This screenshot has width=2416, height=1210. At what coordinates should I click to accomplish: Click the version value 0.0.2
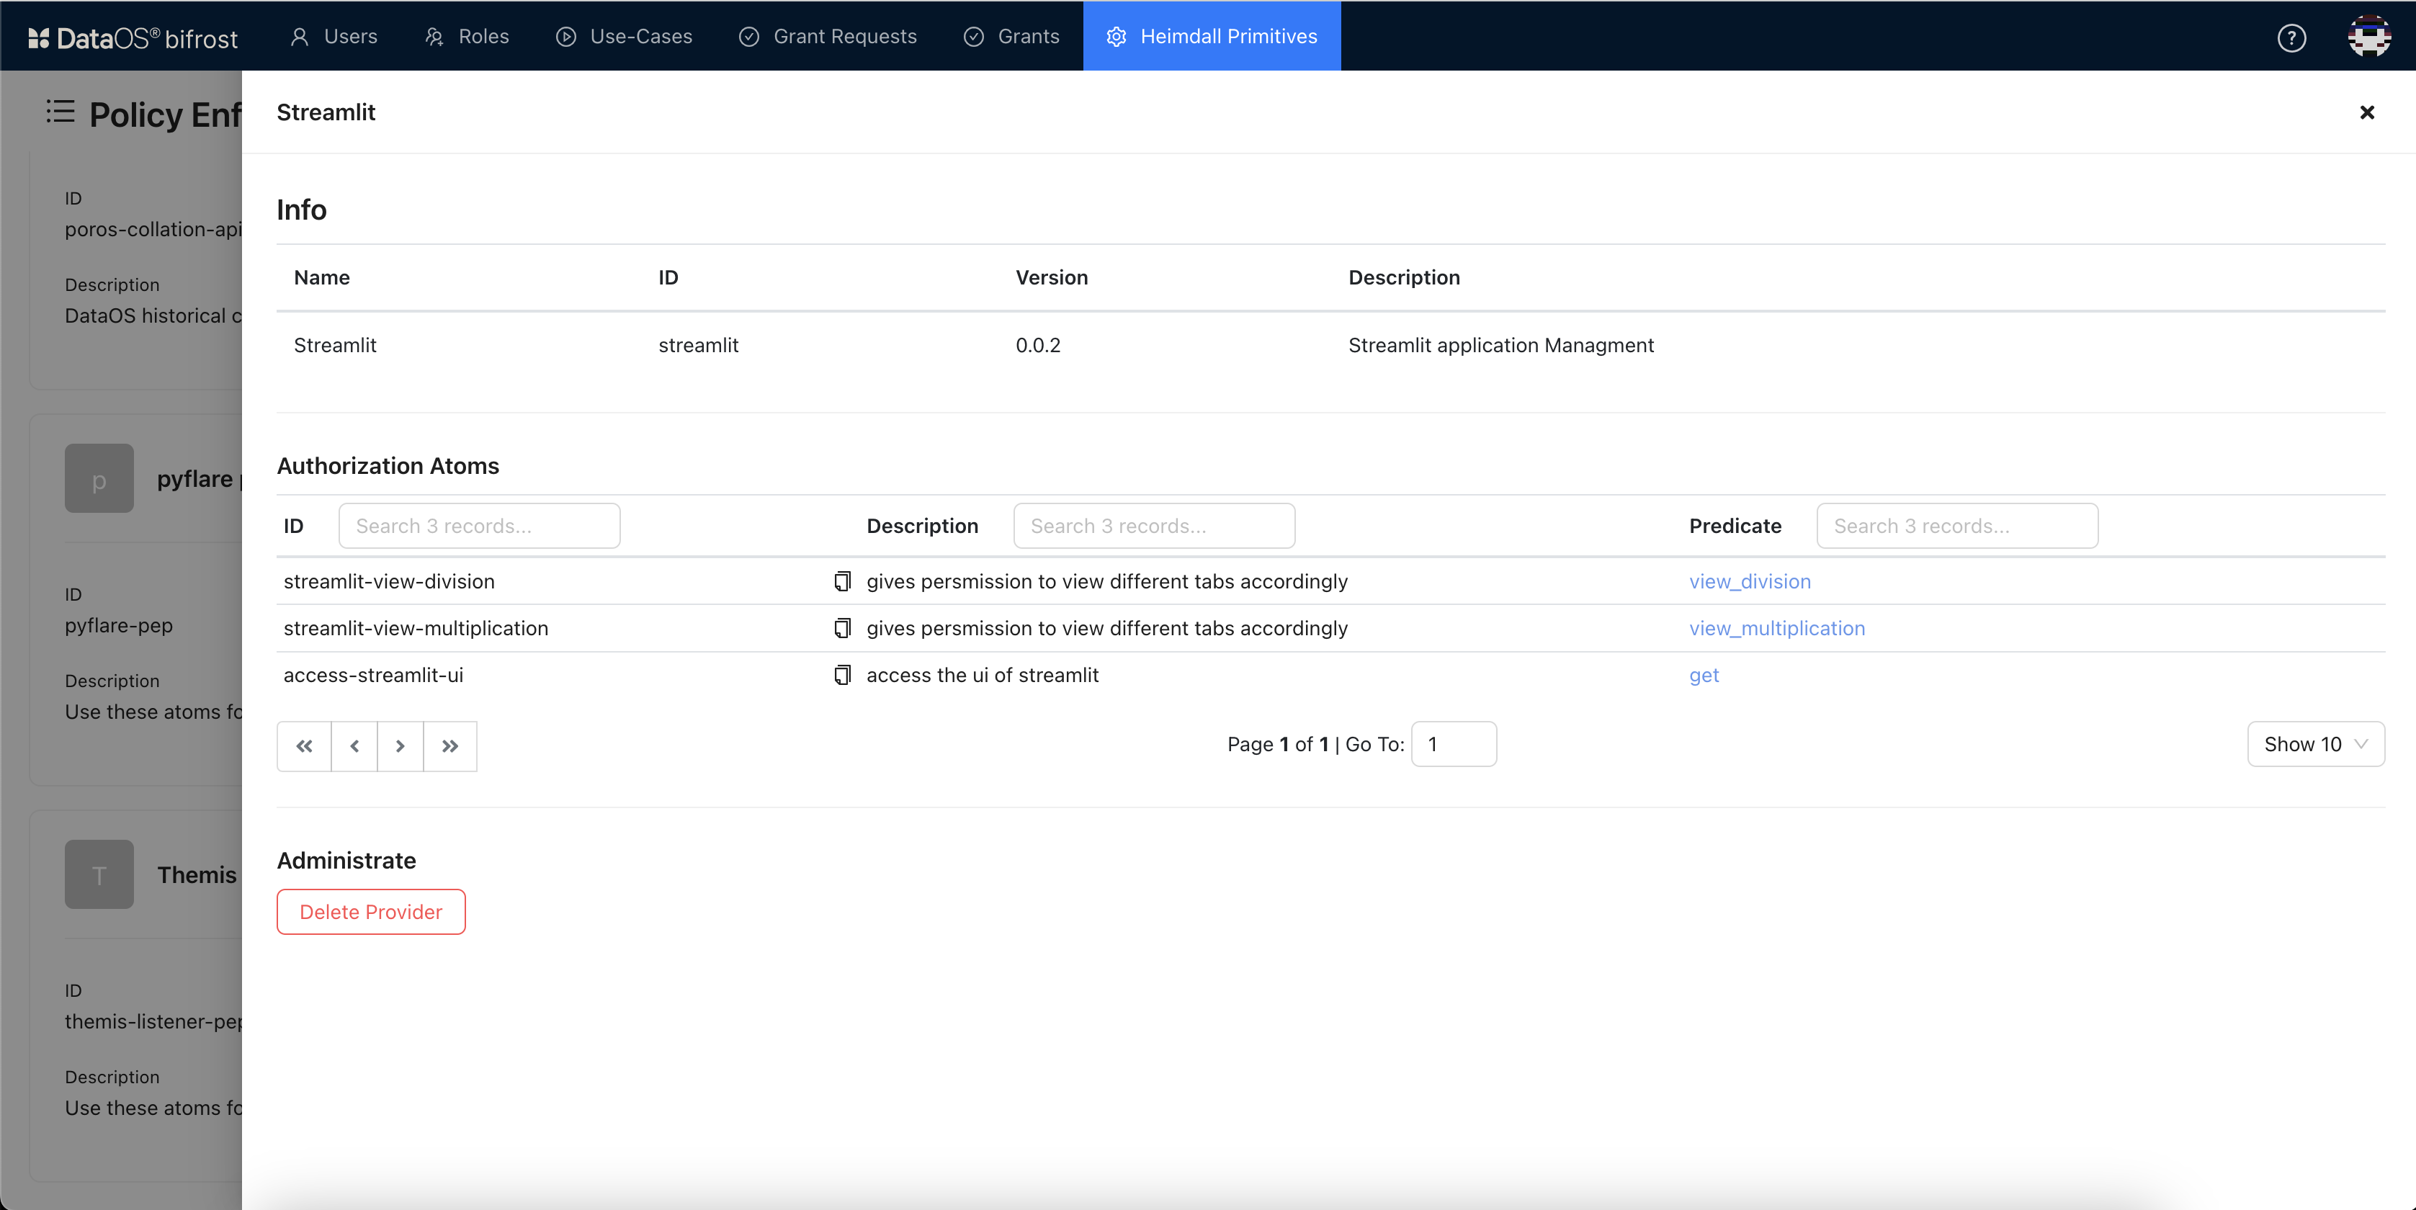coord(1038,345)
